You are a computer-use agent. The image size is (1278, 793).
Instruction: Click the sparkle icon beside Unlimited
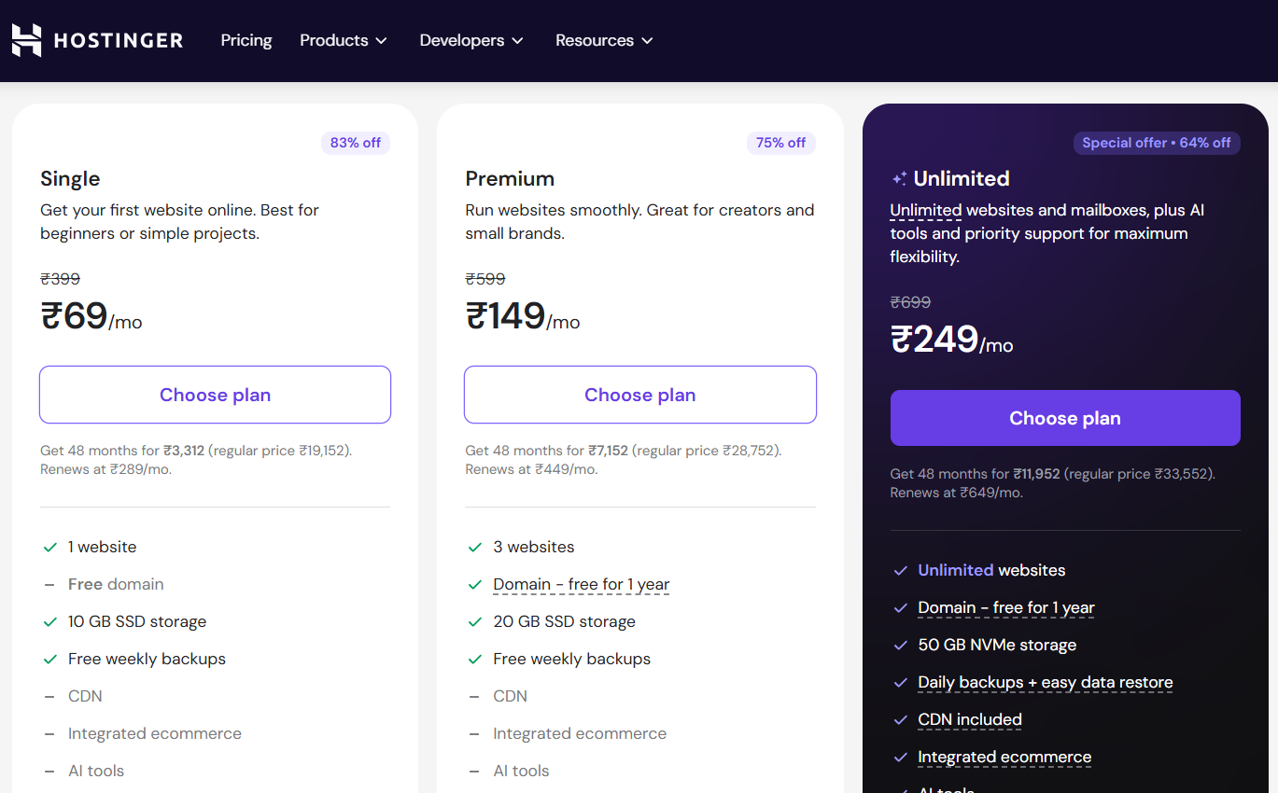tap(899, 178)
